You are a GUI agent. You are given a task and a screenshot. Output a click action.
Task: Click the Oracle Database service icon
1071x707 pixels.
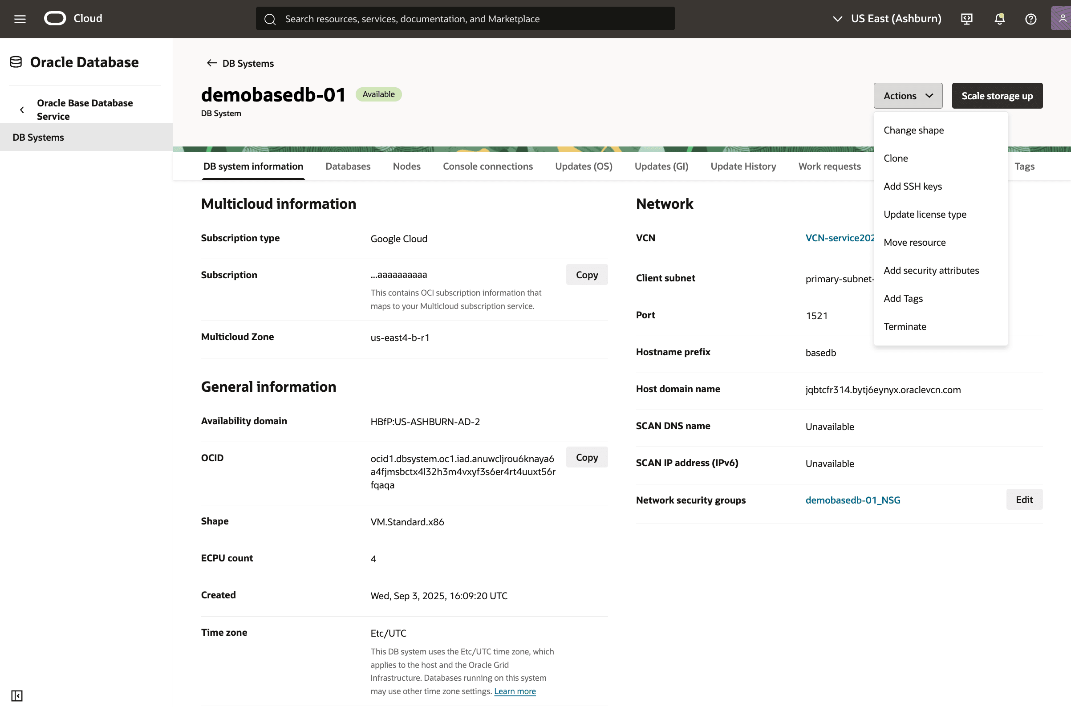coord(15,62)
